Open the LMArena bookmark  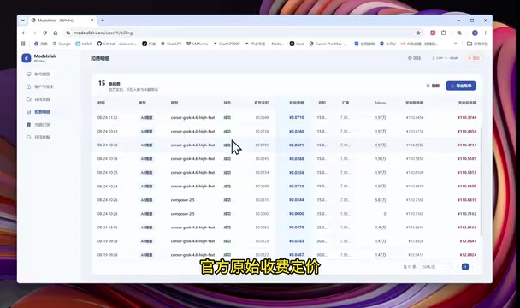(x=197, y=44)
